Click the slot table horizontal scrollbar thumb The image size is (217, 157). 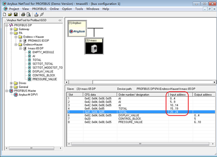click(140, 144)
